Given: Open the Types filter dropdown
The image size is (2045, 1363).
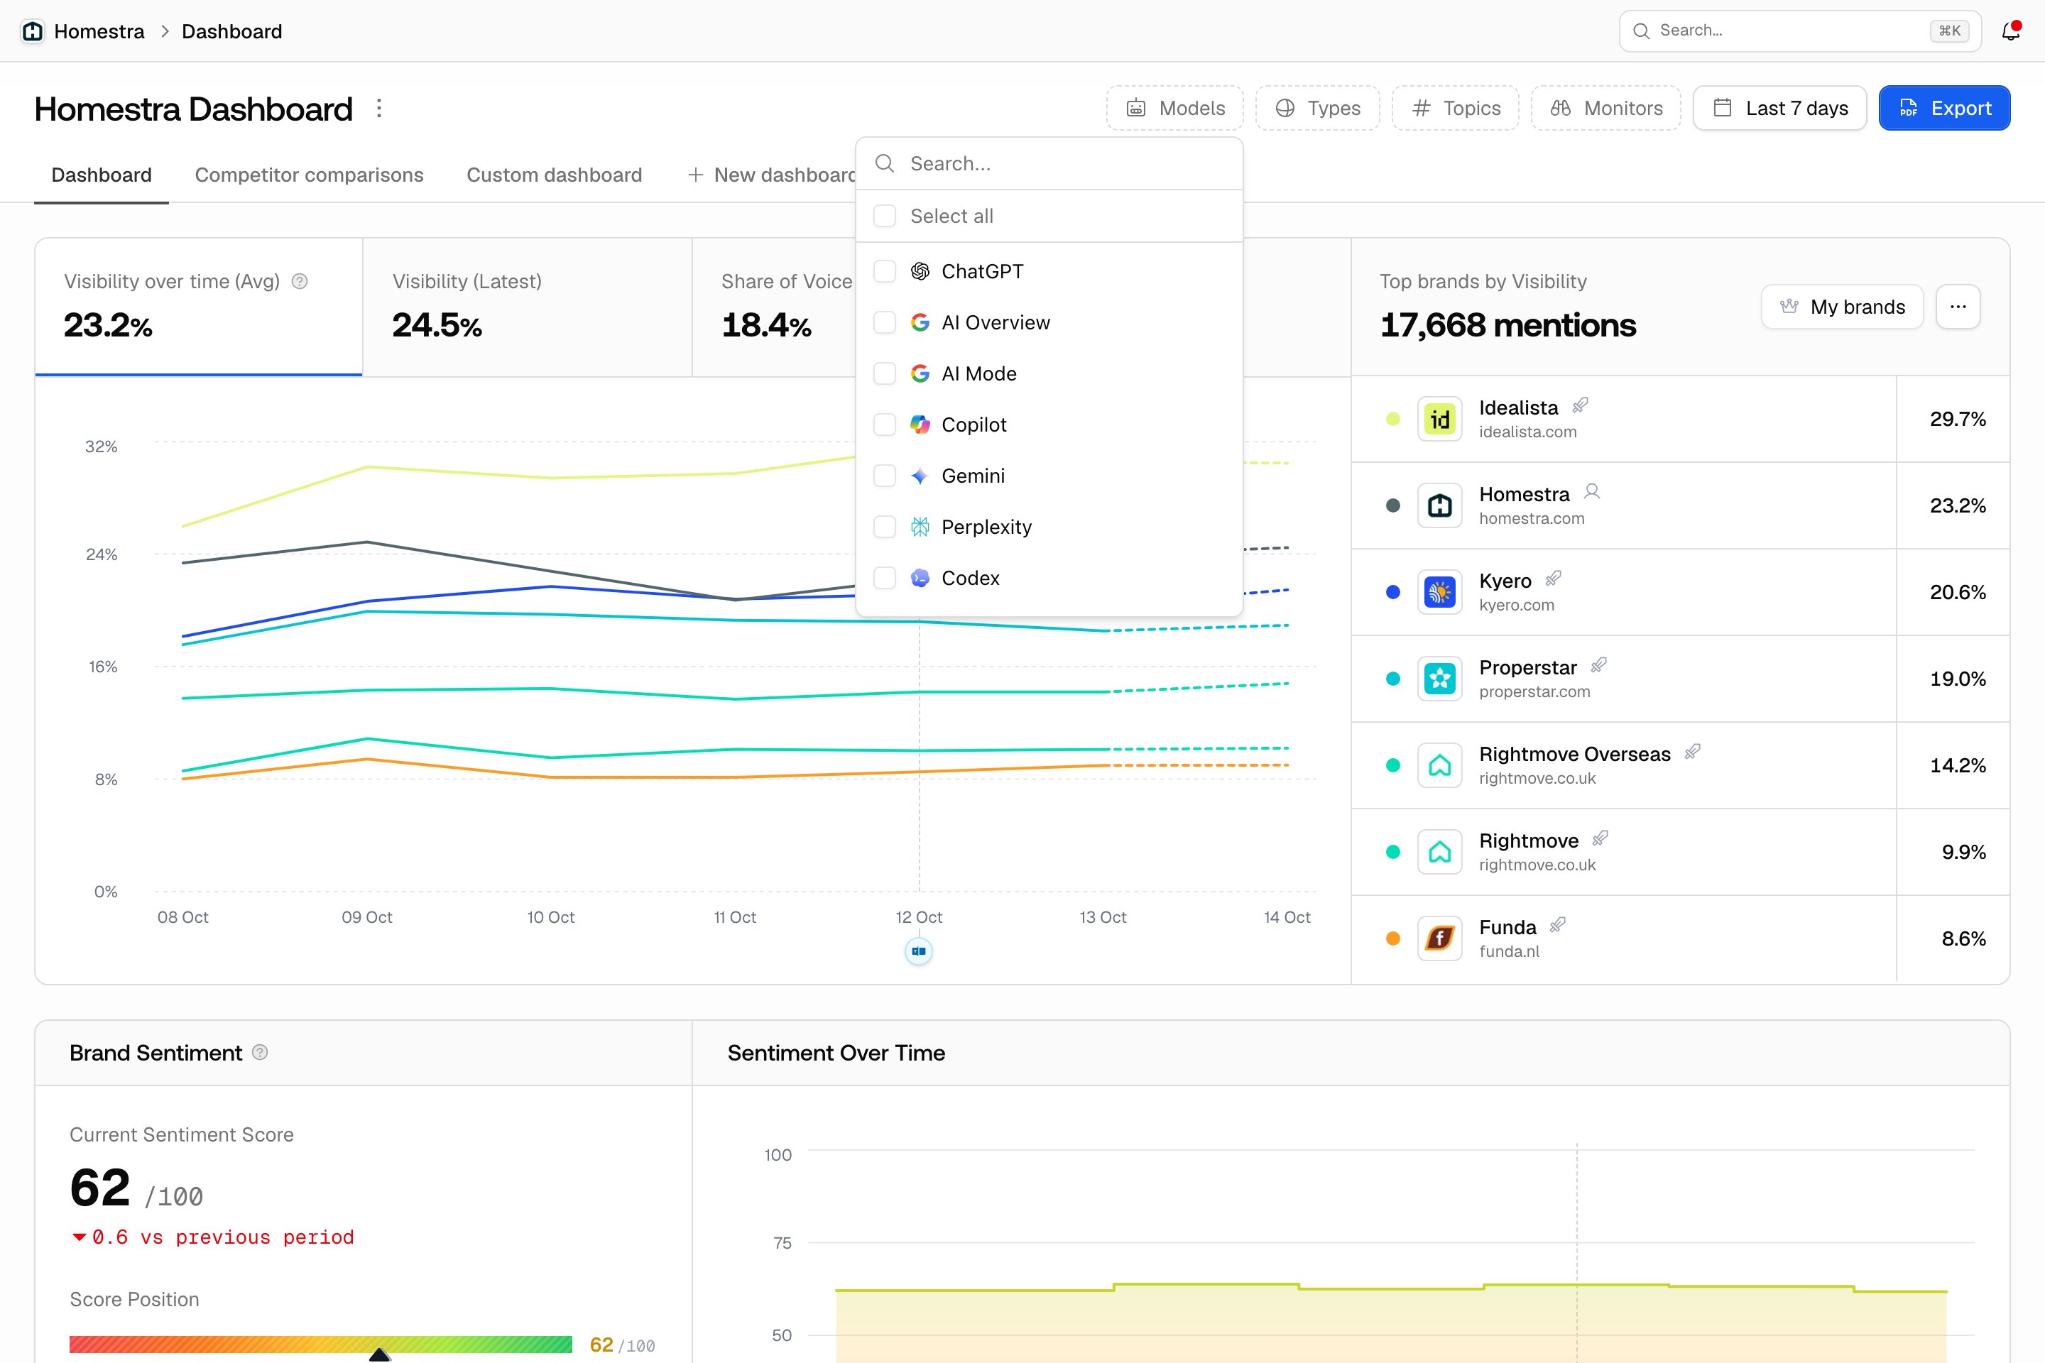Looking at the screenshot, I should pos(1317,108).
